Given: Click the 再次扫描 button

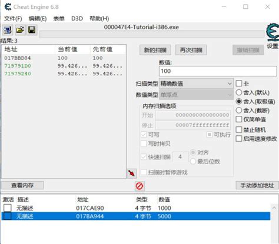Looking at the screenshot, I should pyautogui.click(x=191, y=50).
